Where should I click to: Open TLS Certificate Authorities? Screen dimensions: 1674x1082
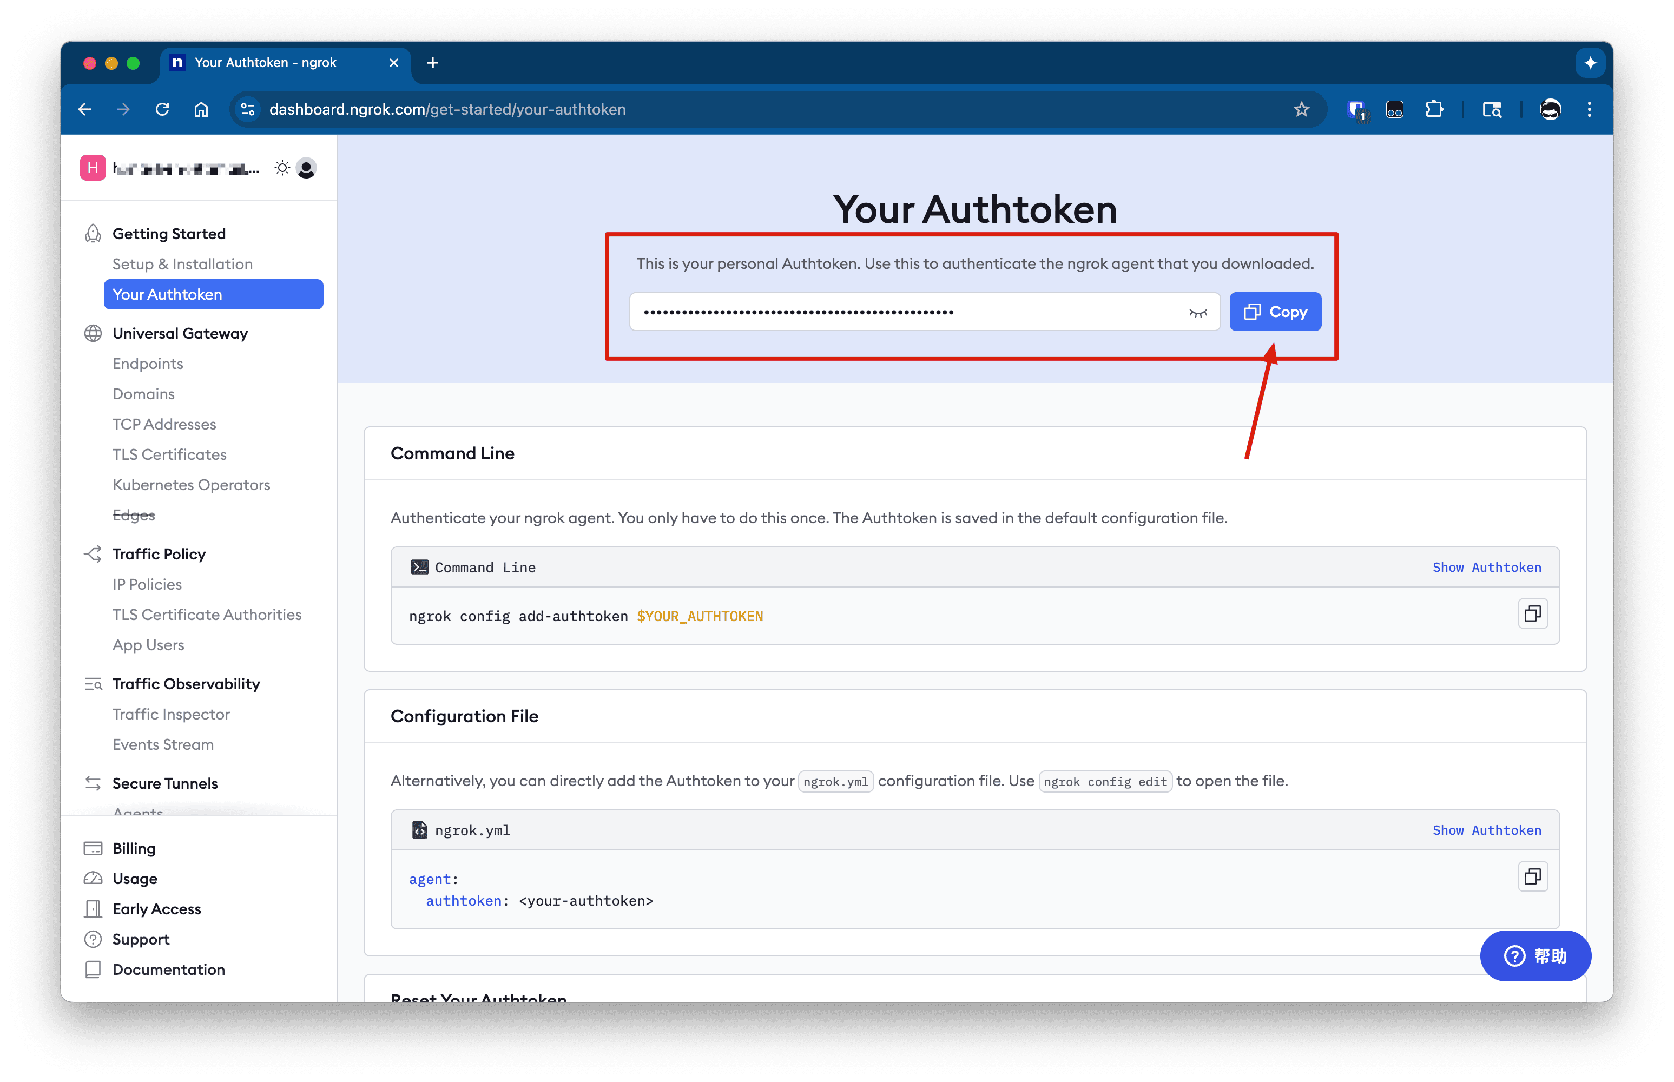[207, 615]
